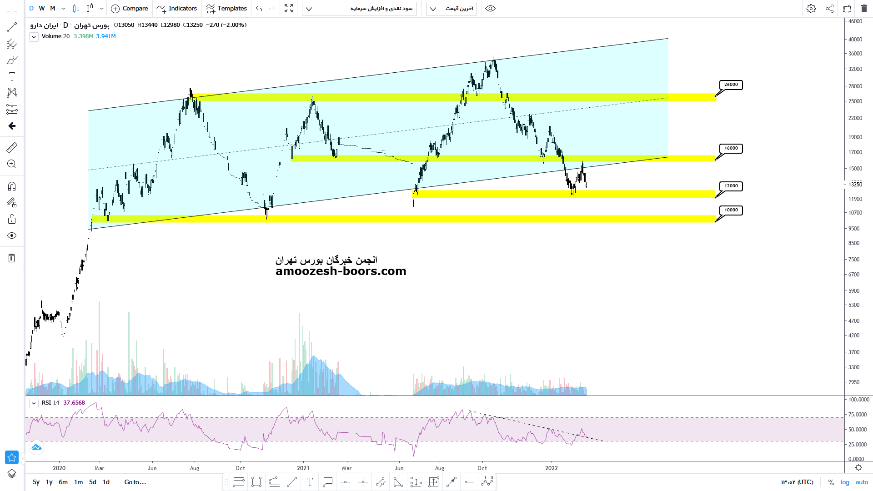This screenshot has width=873, height=491.
Task: Select the trend line drawing tool
Action: [12, 28]
